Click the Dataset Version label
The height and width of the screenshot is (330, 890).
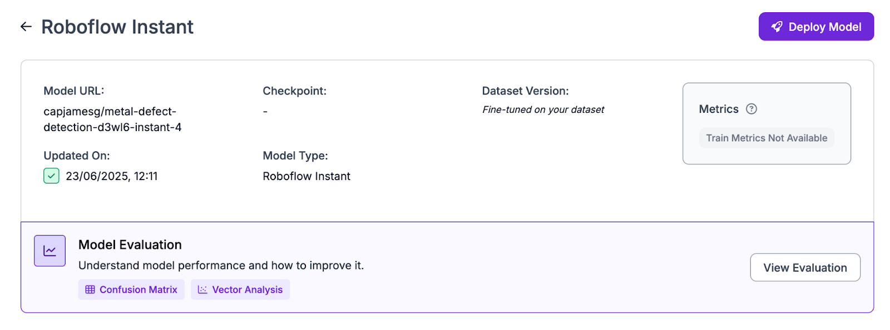[x=526, y=91]
